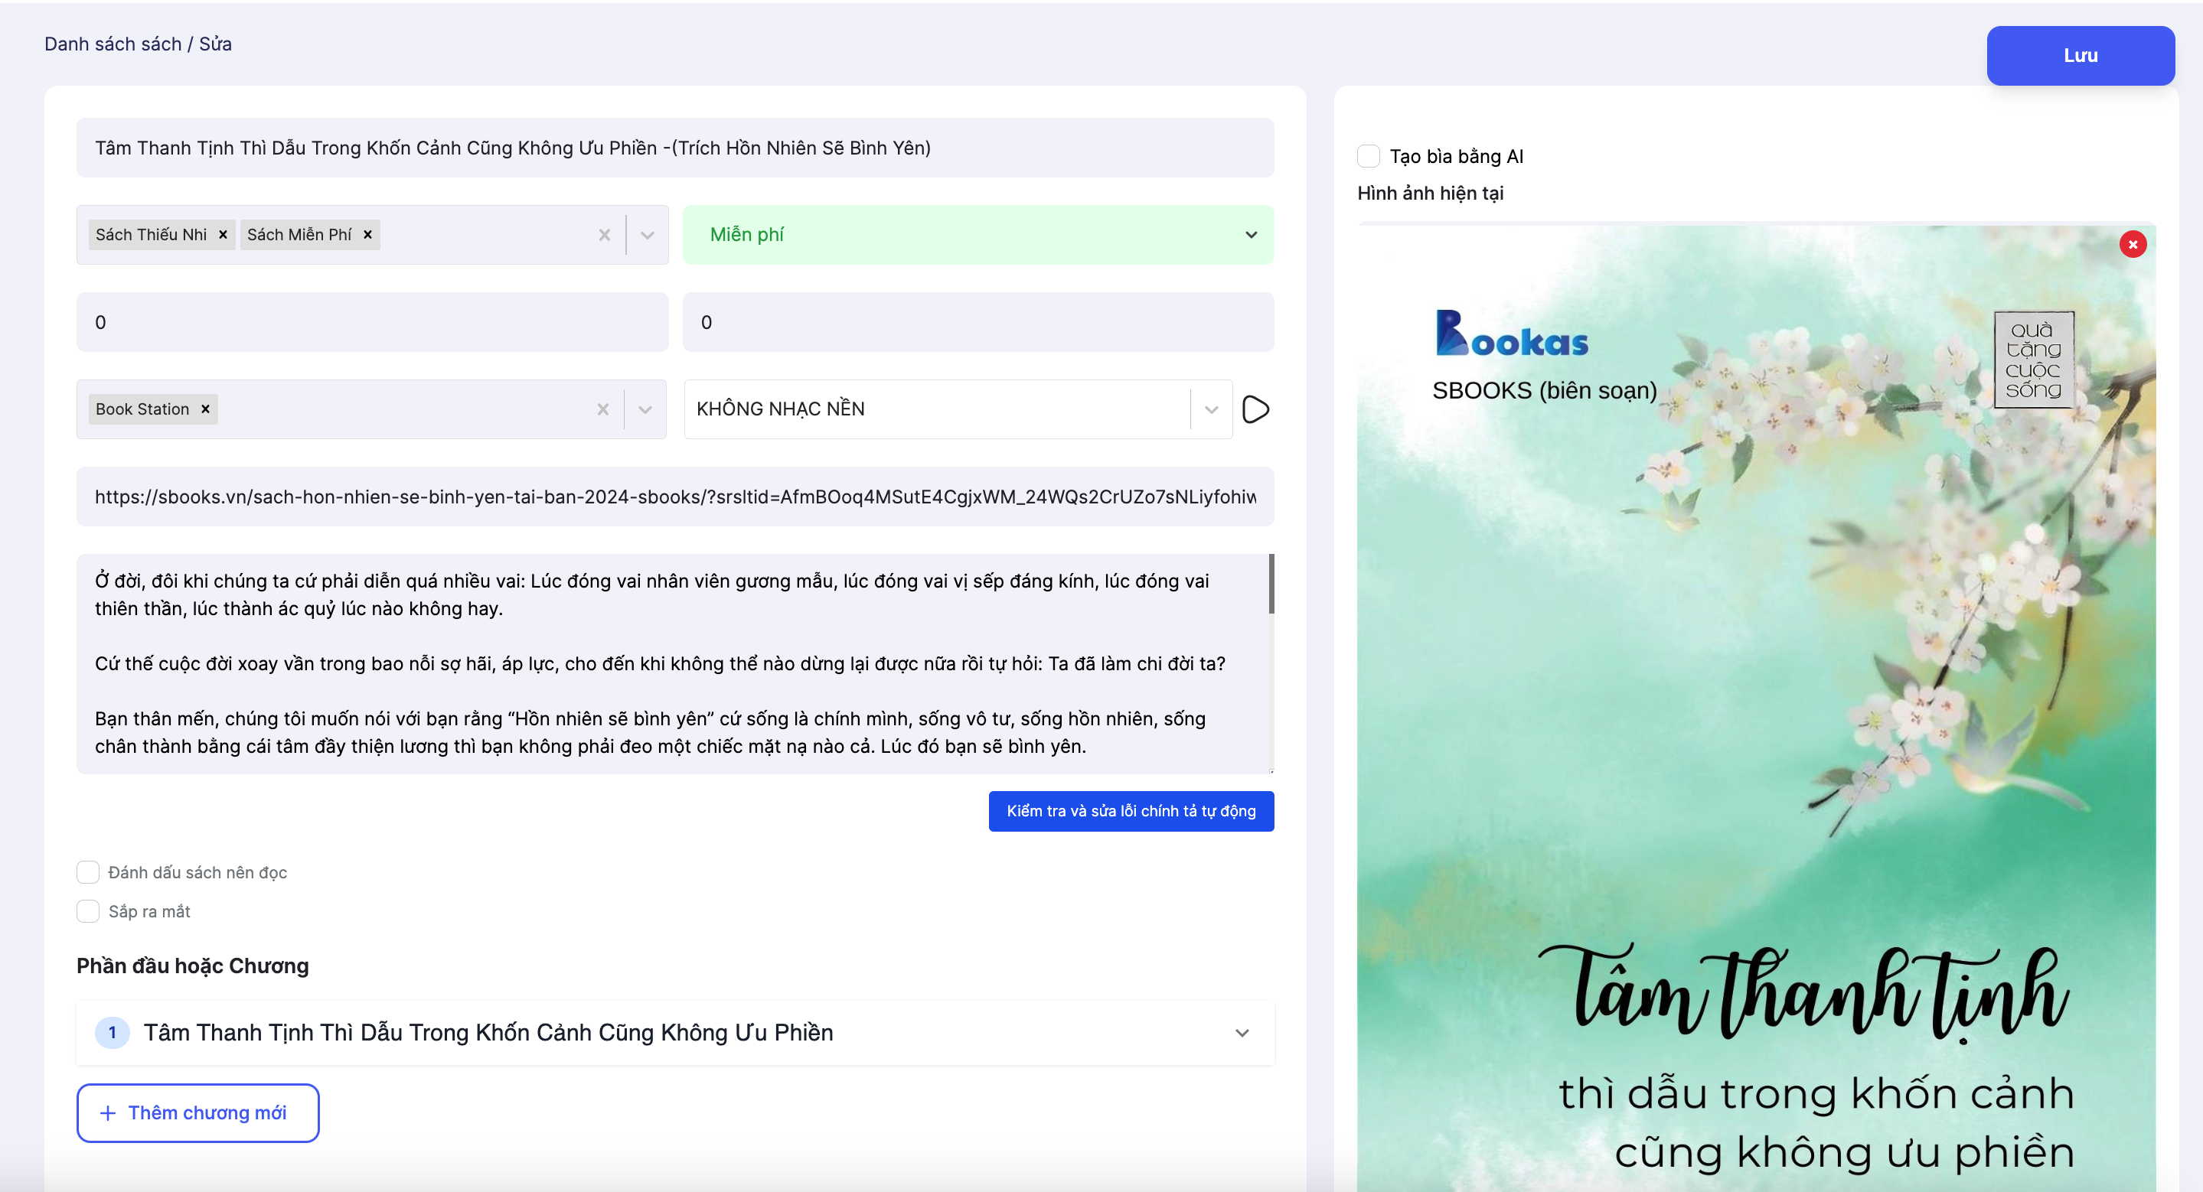Enable Tạo bìa bằng AI checkbox
The image size is (2203, 1192).
coord(1369,156)
